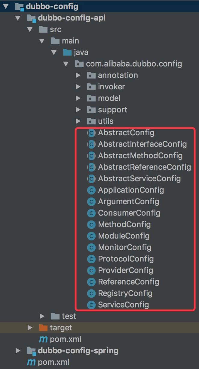Click the AbstractConfig abstract class icon
Viewport: 199px width, 369px height.
point(91,133)
